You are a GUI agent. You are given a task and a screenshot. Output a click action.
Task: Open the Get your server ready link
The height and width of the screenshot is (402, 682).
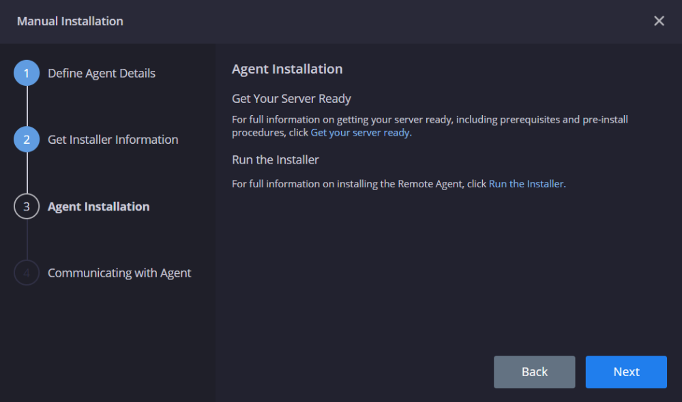tap(360, 132)
